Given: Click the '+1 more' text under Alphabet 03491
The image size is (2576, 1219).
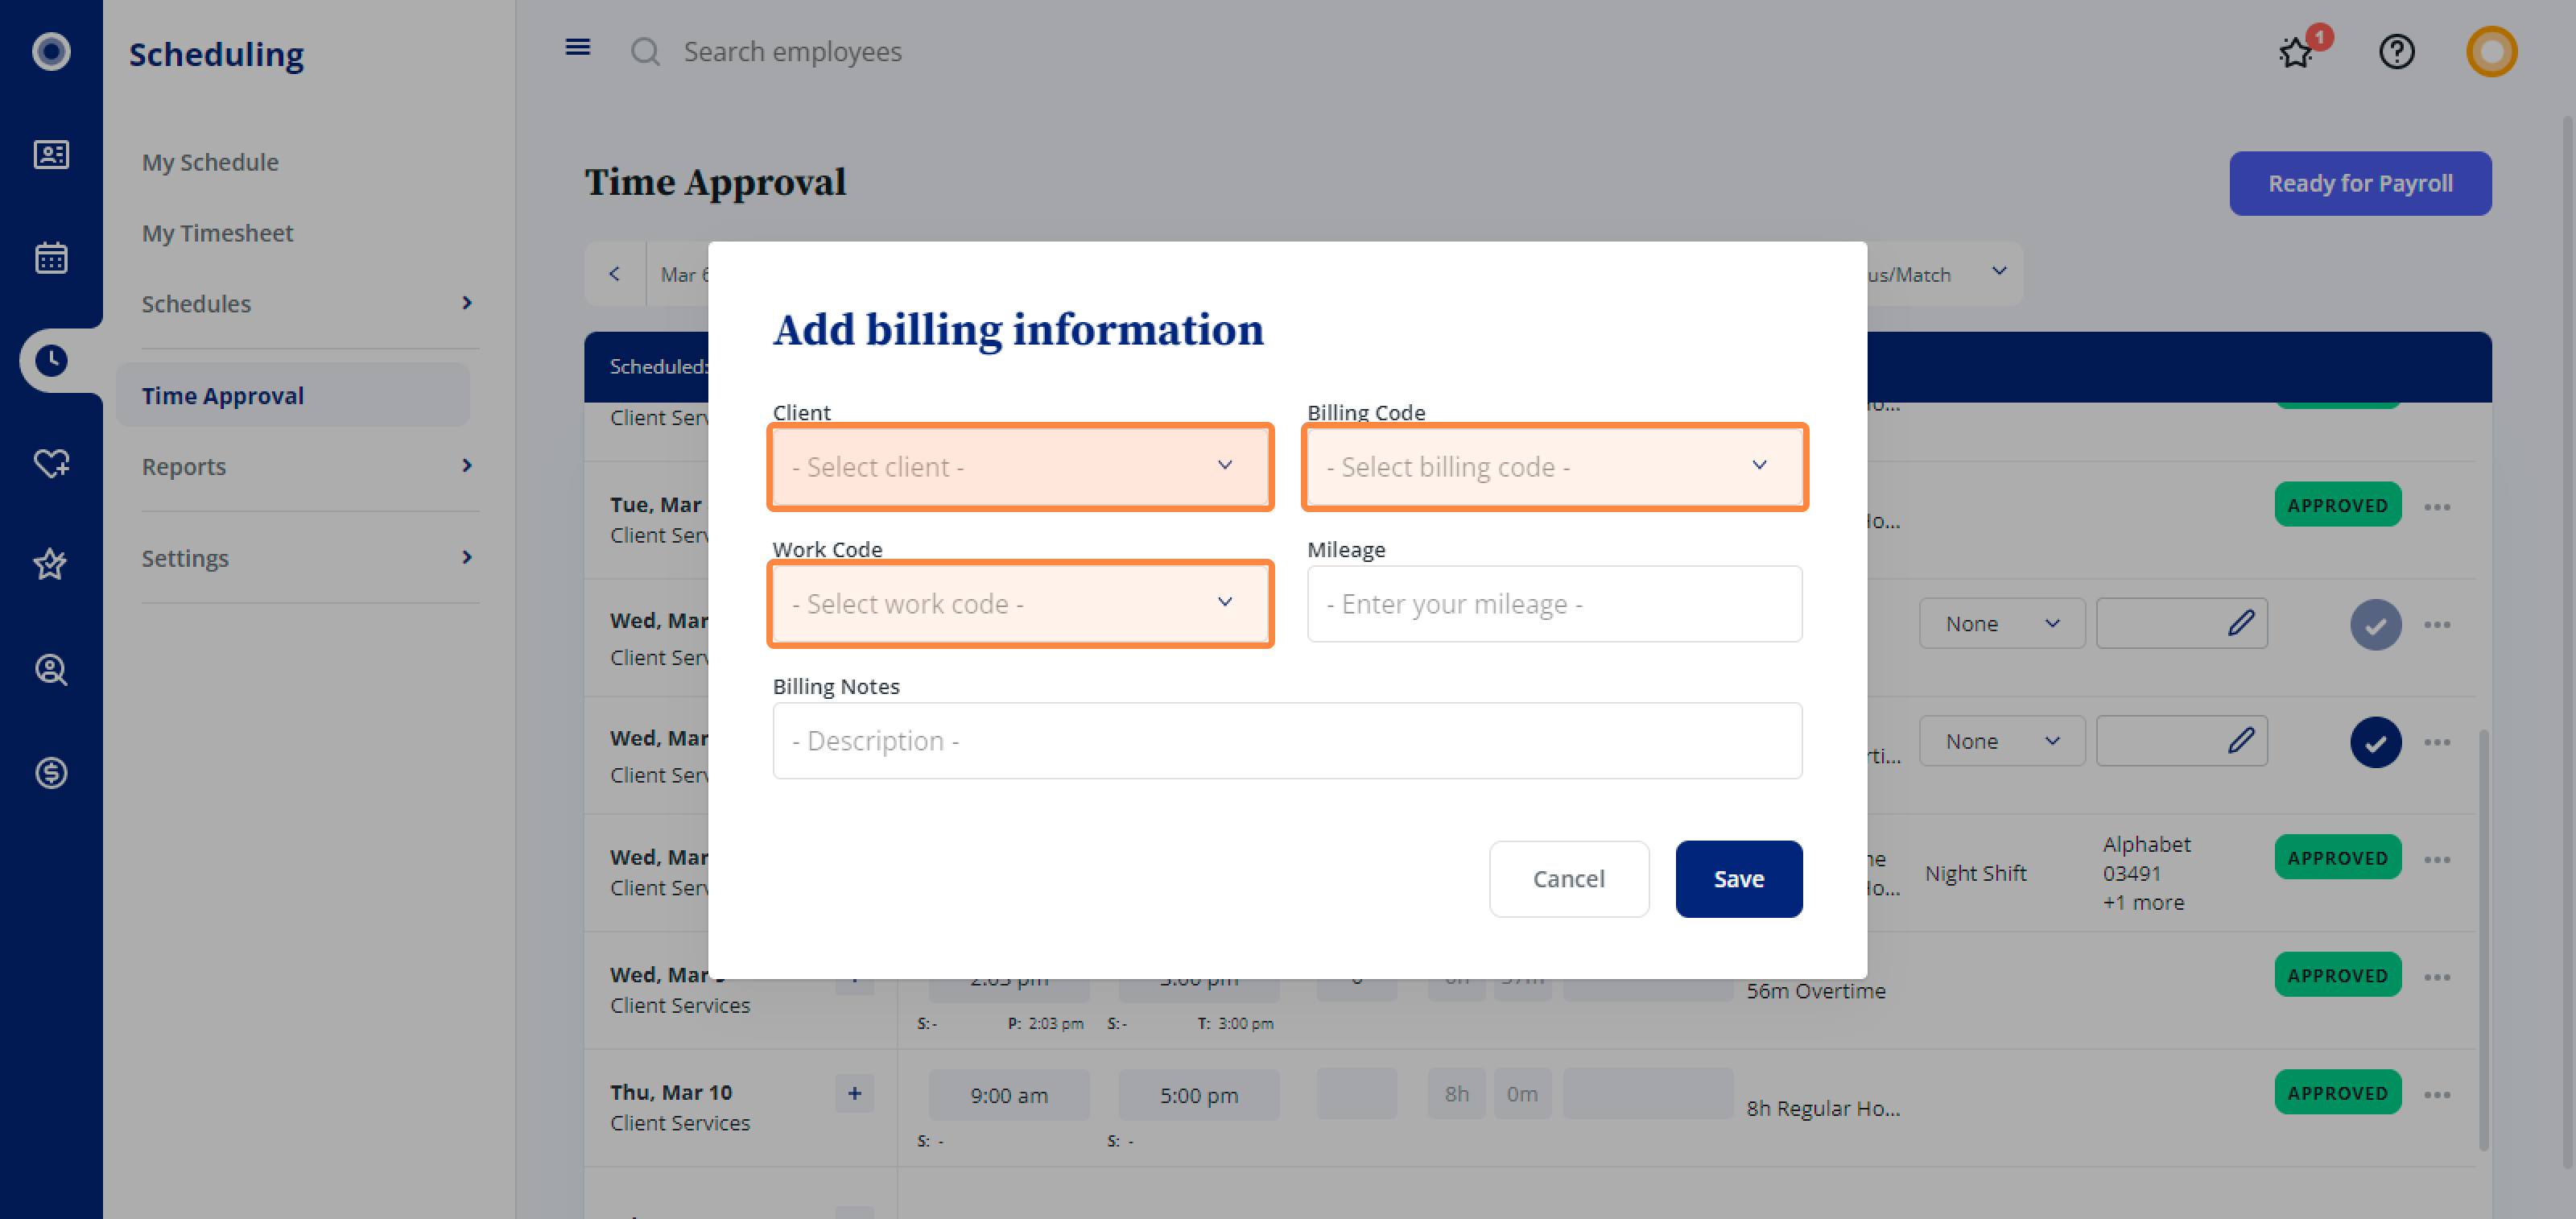Looking at the screenshot, I should tap(2142, 902).
